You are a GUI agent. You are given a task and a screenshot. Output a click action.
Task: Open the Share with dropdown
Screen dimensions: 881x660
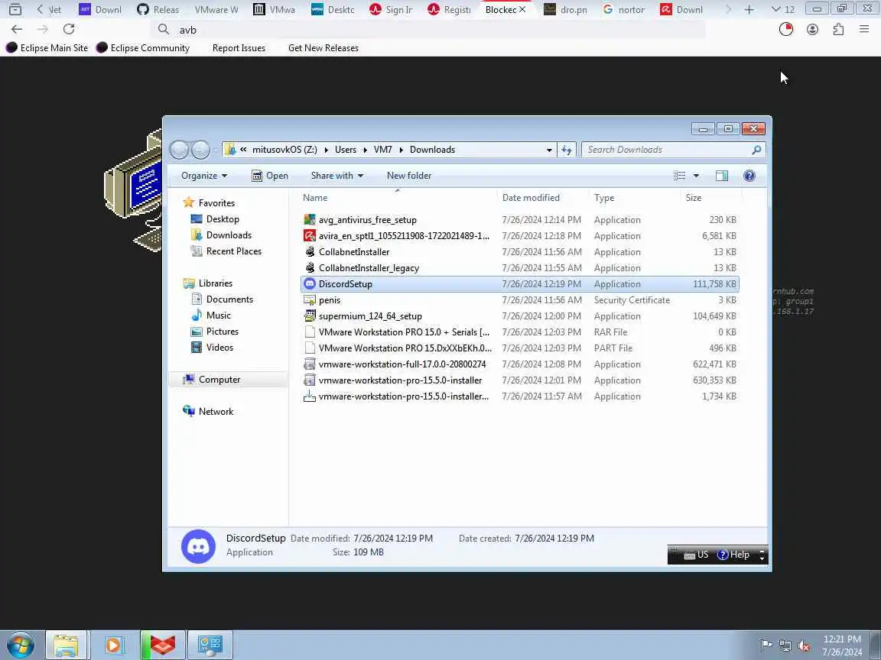click(337, 176)
